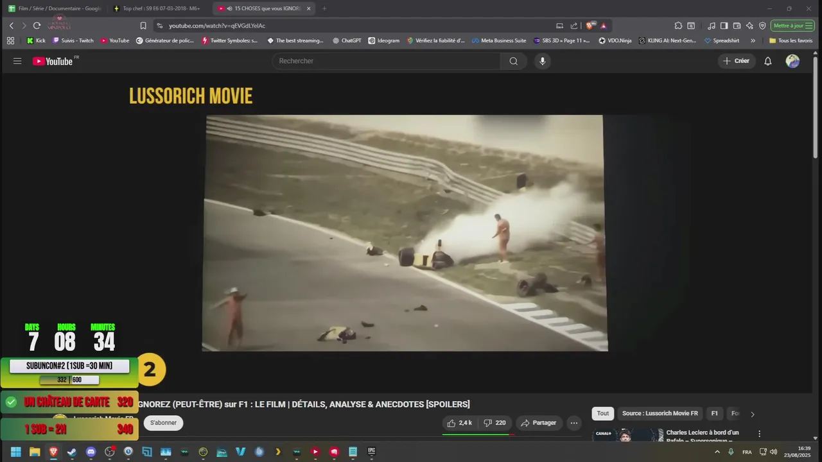Click the video player frame

tap(405, 233)
